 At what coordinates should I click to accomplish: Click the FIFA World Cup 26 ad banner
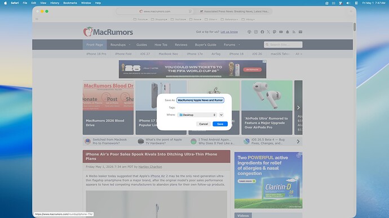[x=192, y=69]
